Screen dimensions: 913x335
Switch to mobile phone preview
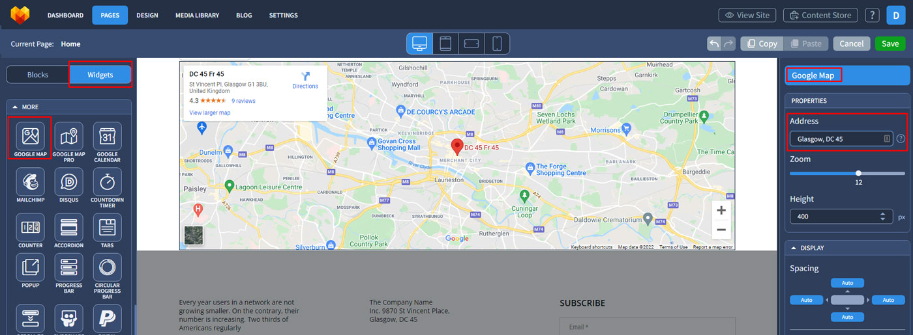497,44
